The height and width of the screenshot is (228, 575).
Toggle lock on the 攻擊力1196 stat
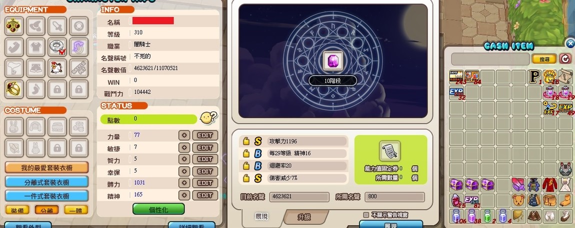coord(246,141)
